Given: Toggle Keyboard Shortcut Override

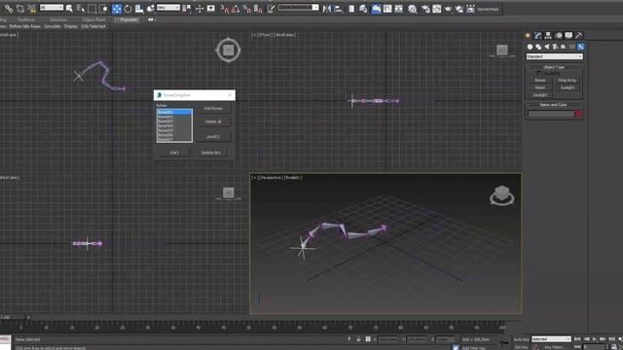Looking at the screenshot, I should click(x=211, y=9).
